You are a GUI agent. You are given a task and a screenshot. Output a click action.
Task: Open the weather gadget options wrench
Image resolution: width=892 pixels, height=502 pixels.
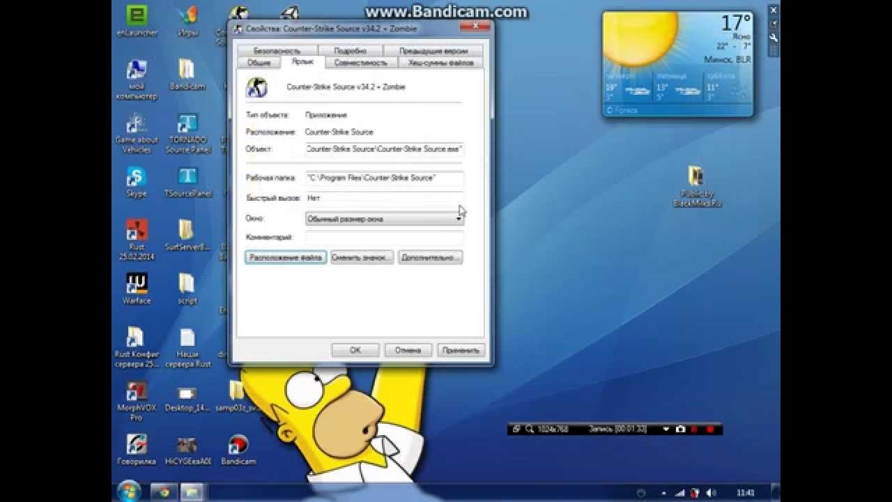(x=774, y=38)
